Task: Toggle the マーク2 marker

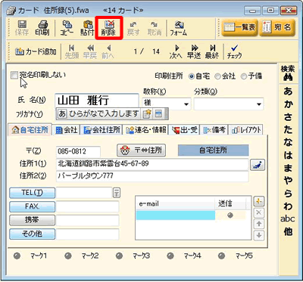Action: click(68, 256)
